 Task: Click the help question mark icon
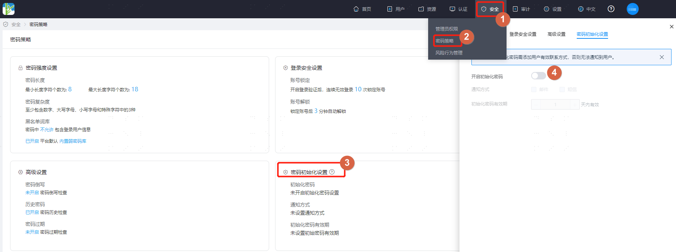611,9
